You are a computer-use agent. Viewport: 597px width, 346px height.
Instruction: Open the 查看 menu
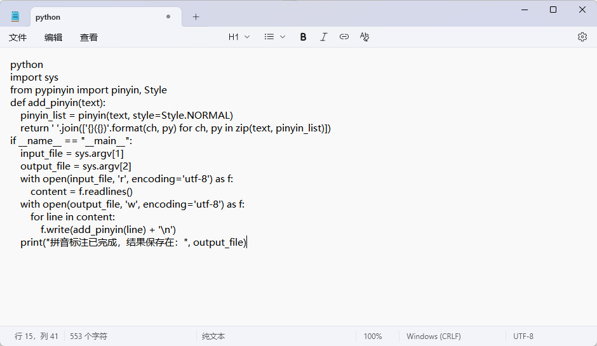point(89,37)
